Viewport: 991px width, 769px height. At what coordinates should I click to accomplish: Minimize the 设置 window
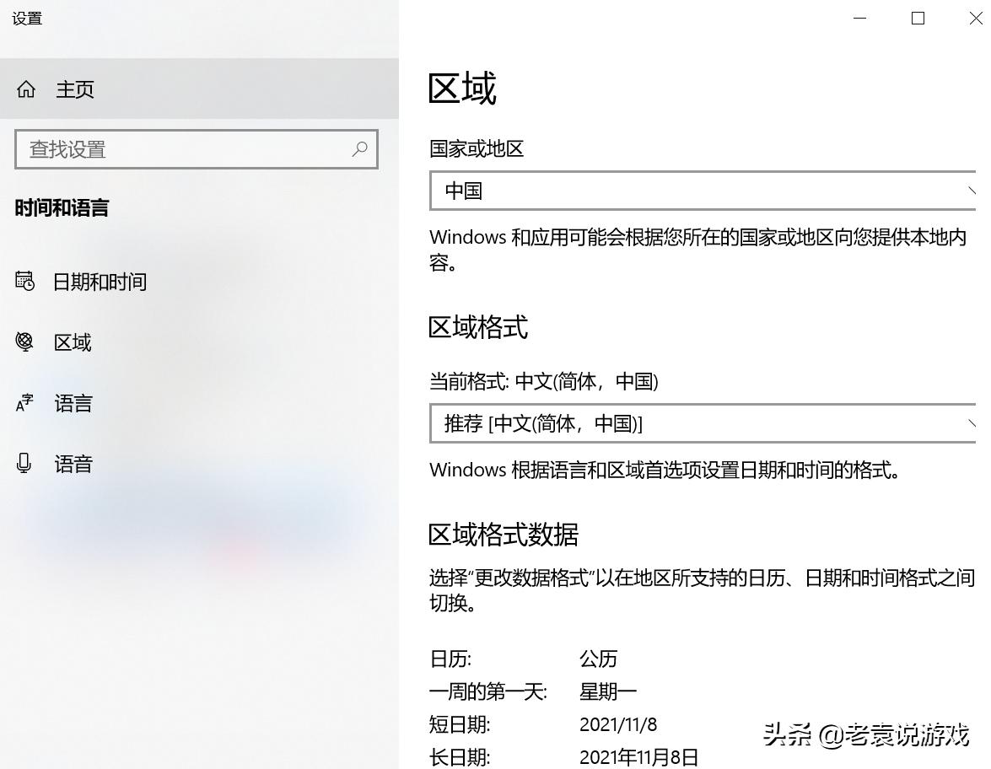tap(859, 18)
